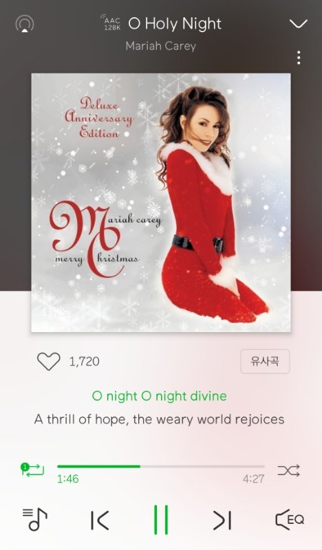Open lyrics at 'O night O night divine'

pyautogui.click(x=160, y=396)
